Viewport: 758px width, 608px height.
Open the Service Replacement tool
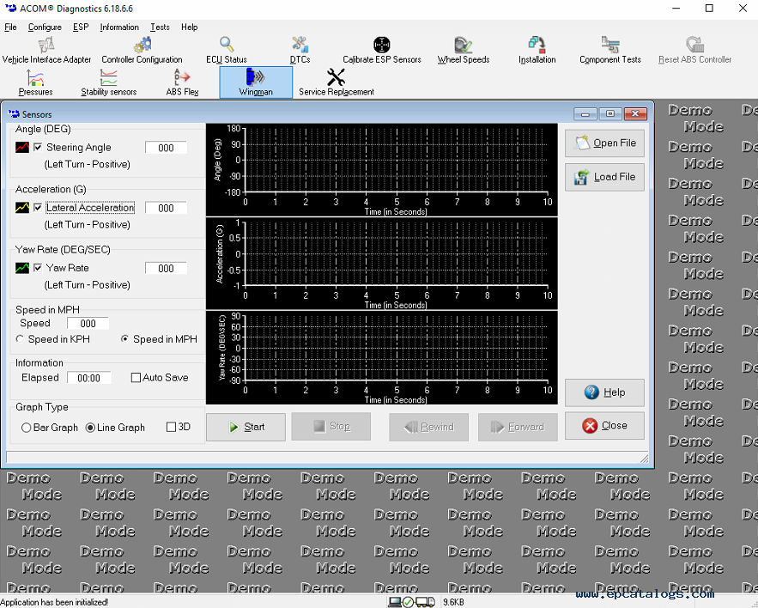pyautogui.click(x=337, y=82)
